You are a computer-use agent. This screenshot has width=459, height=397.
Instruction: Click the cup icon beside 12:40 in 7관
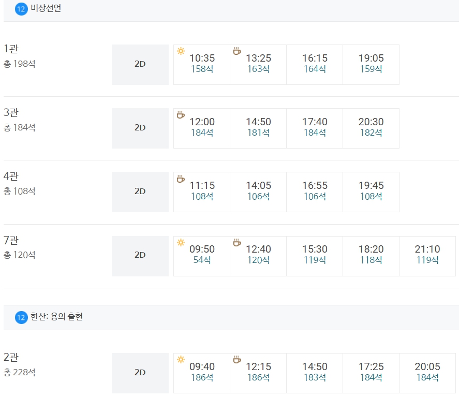click(x=236, y=243)
